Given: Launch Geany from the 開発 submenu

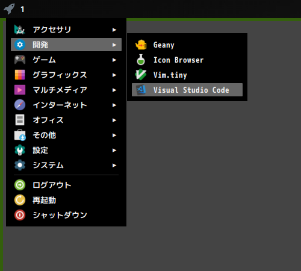Looking at the screenshot, I should [187, 45].
